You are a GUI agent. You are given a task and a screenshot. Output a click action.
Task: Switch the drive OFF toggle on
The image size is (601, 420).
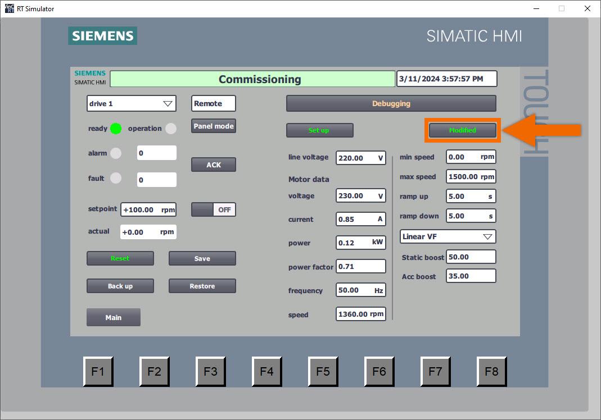pyautogui.click(x=213, y=209)
